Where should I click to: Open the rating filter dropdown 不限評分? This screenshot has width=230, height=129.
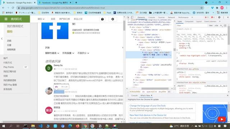click(x=83, y=53)
